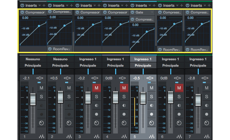Click monitor icon on channel 3
This screenshot has height=140, width=230.
(x=97, y=105)
